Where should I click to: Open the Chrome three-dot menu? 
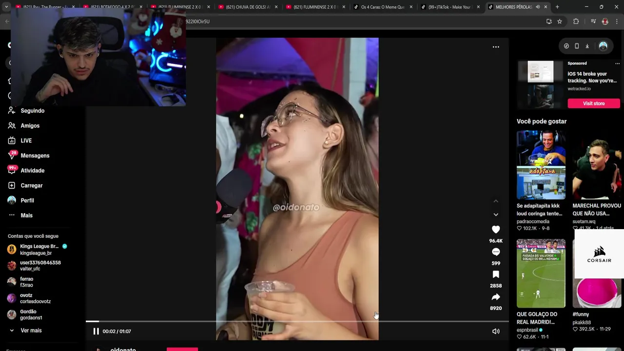pos(617,21)
